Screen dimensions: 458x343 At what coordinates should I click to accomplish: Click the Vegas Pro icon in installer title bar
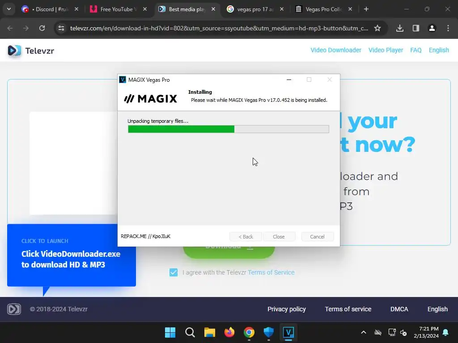tap(123, 79)
